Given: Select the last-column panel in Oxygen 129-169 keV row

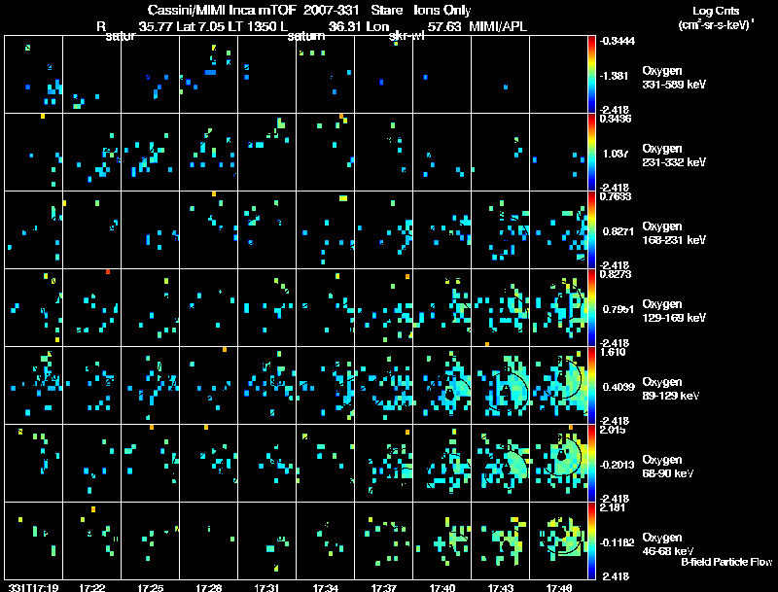Looking at the screenshot, I should (558, 307).
